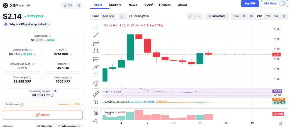Click the Buy XRP button
This screenshot has height=127, width=290.
(250, 4)
